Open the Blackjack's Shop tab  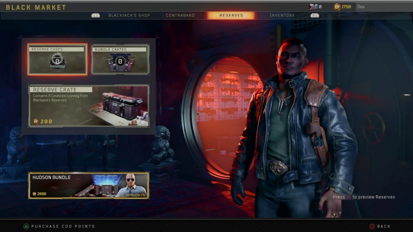[129, 15]
